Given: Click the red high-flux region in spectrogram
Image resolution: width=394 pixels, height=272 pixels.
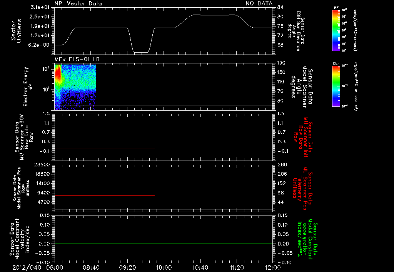Looking at the screenshot, I should (x=58, y=74).
